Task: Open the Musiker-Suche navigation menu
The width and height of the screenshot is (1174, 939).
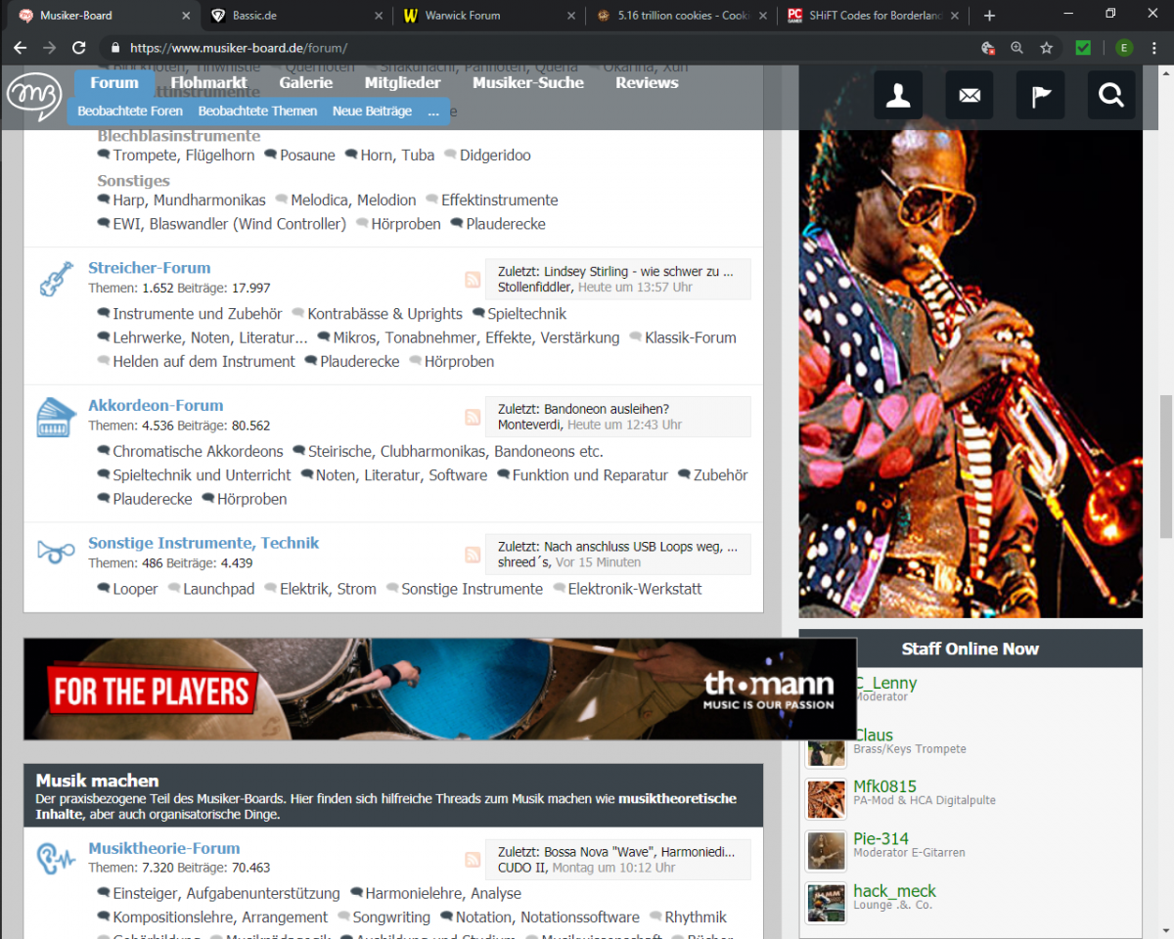Action: click(x=528, y=83)
